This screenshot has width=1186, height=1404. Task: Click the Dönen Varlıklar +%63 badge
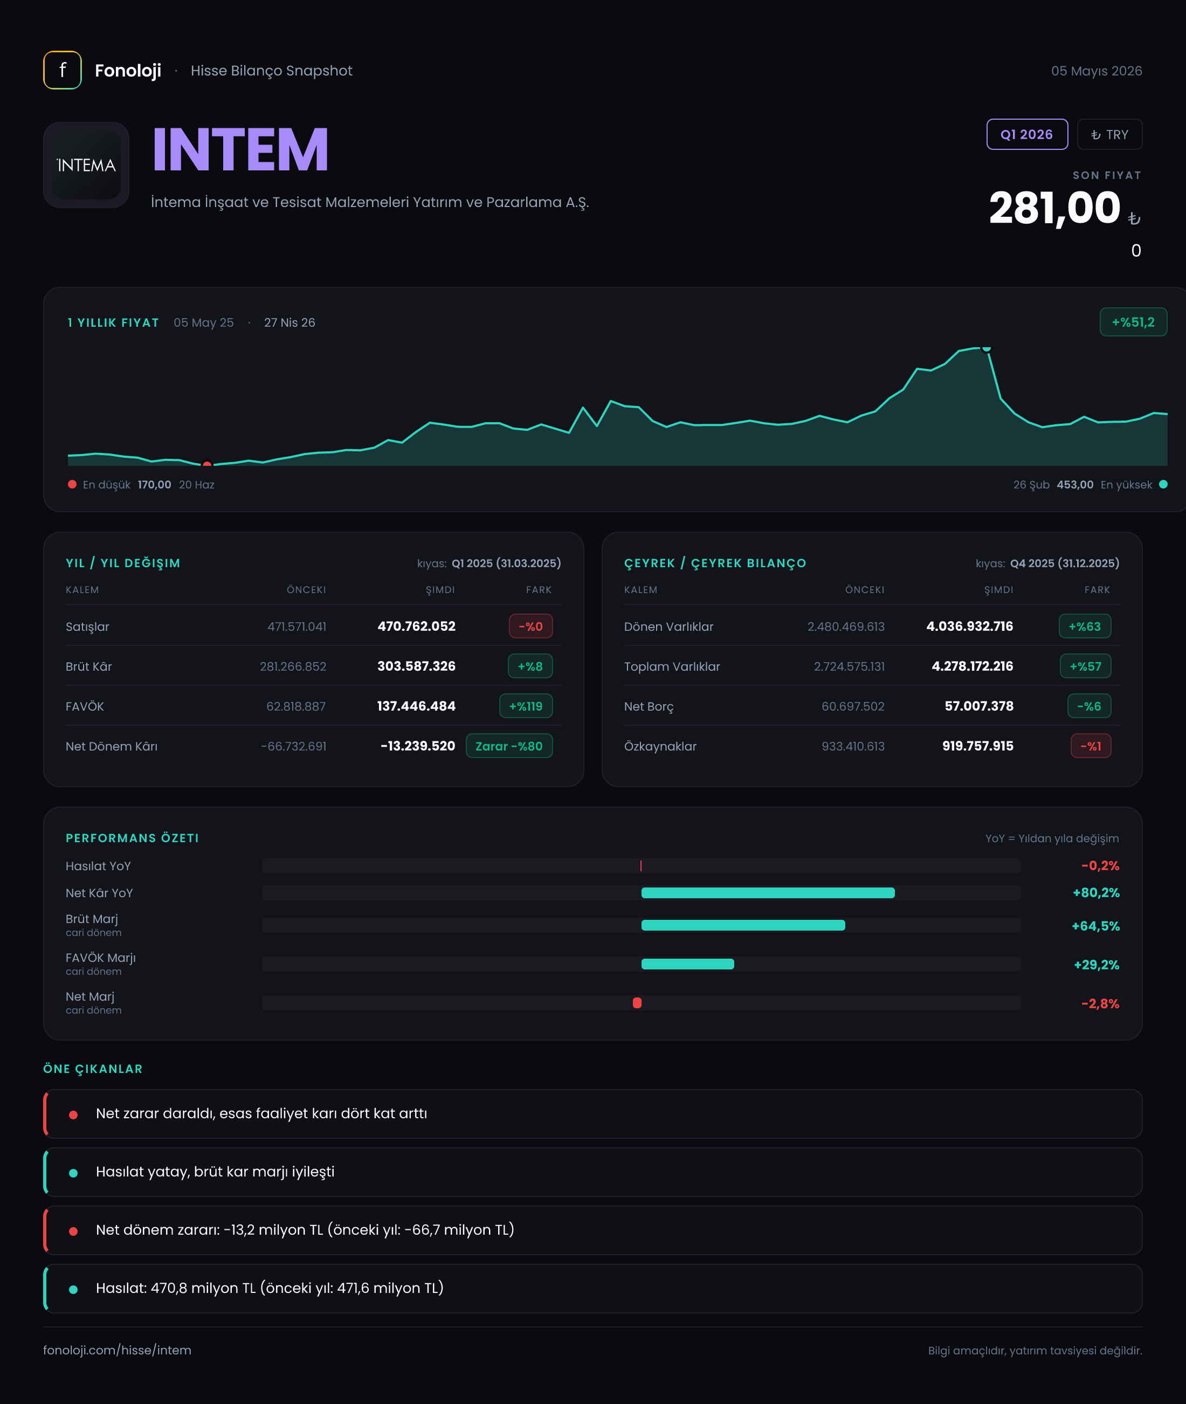[x=1085, y=626]
